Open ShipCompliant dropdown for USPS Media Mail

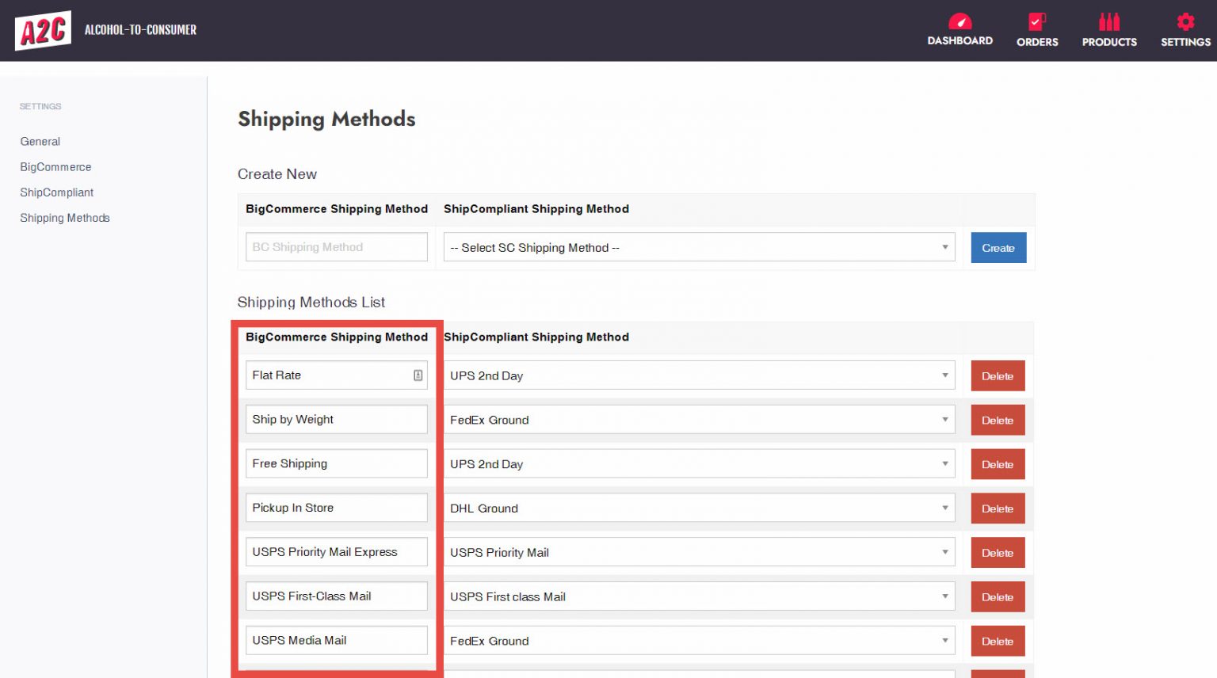pos(699,641)
